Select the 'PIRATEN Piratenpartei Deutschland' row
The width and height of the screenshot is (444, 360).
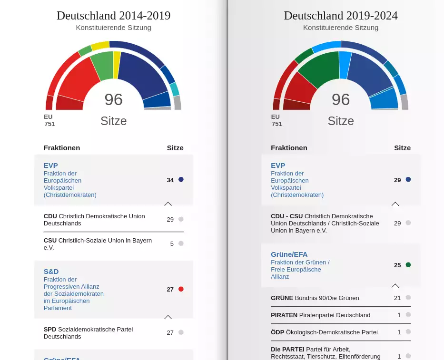click(341, 315)
